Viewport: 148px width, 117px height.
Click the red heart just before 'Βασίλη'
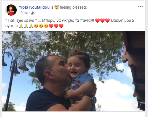107,21
